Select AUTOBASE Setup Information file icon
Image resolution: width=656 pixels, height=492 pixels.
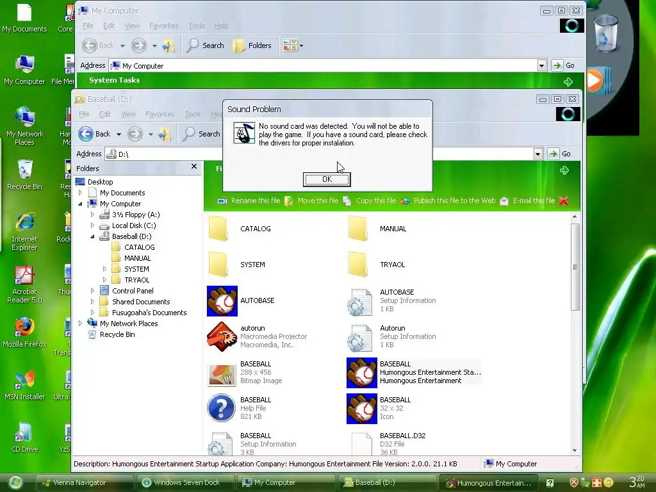coord(360,302)
